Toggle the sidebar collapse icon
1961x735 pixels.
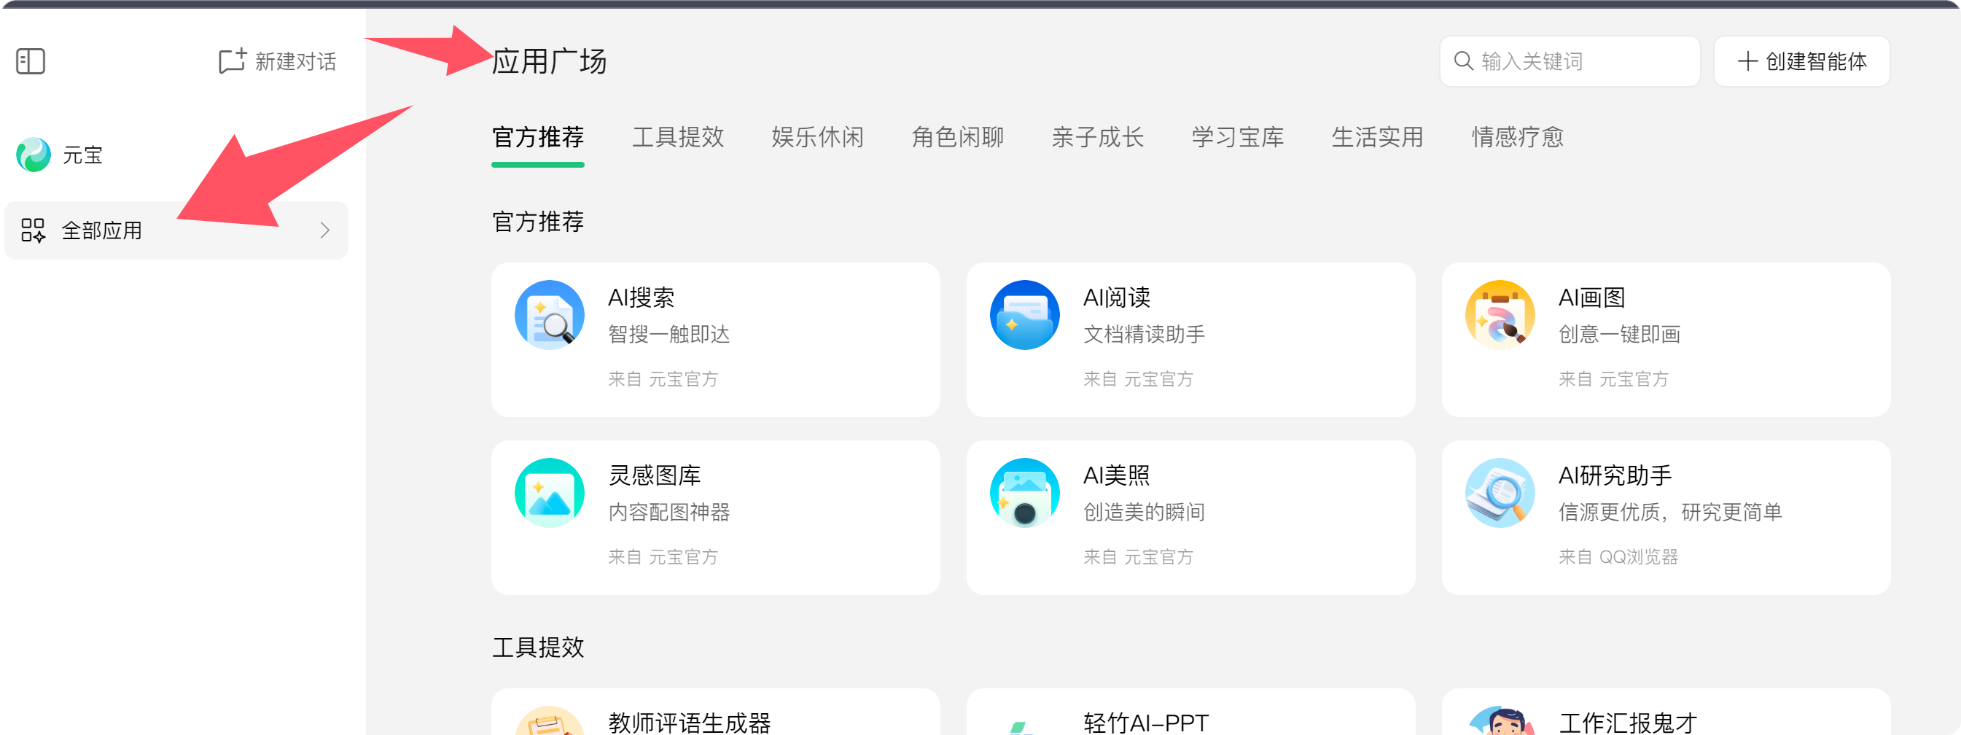[31, 61]
